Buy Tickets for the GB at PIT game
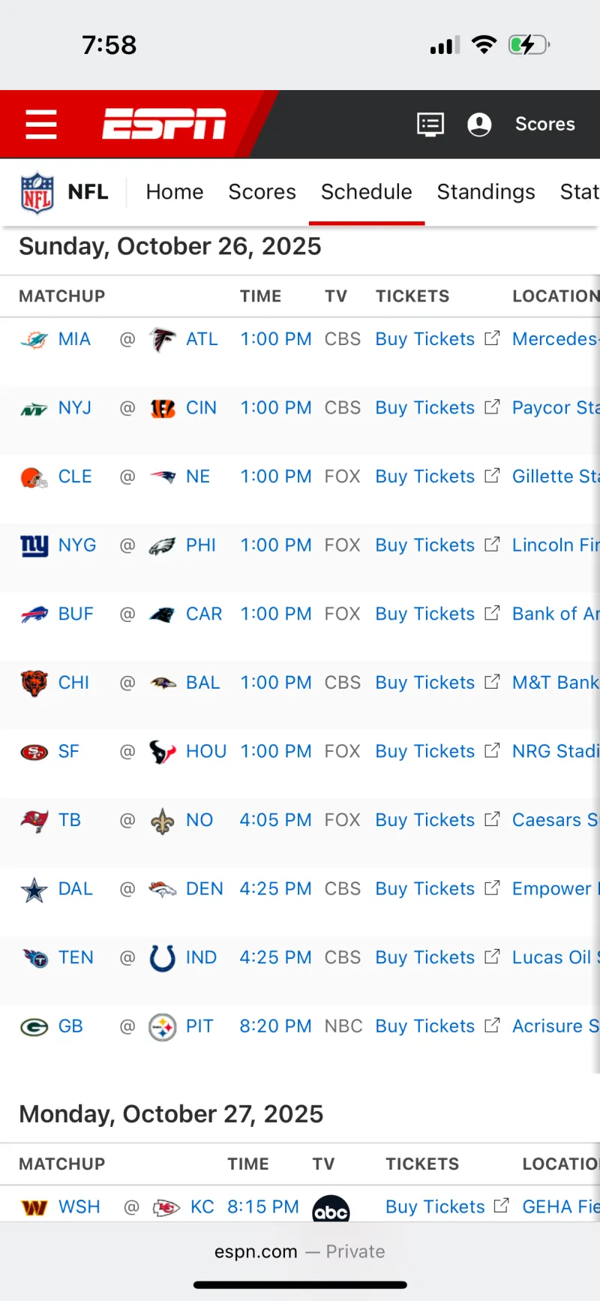Screen dimensions: 600x1301 (424, 1026)
